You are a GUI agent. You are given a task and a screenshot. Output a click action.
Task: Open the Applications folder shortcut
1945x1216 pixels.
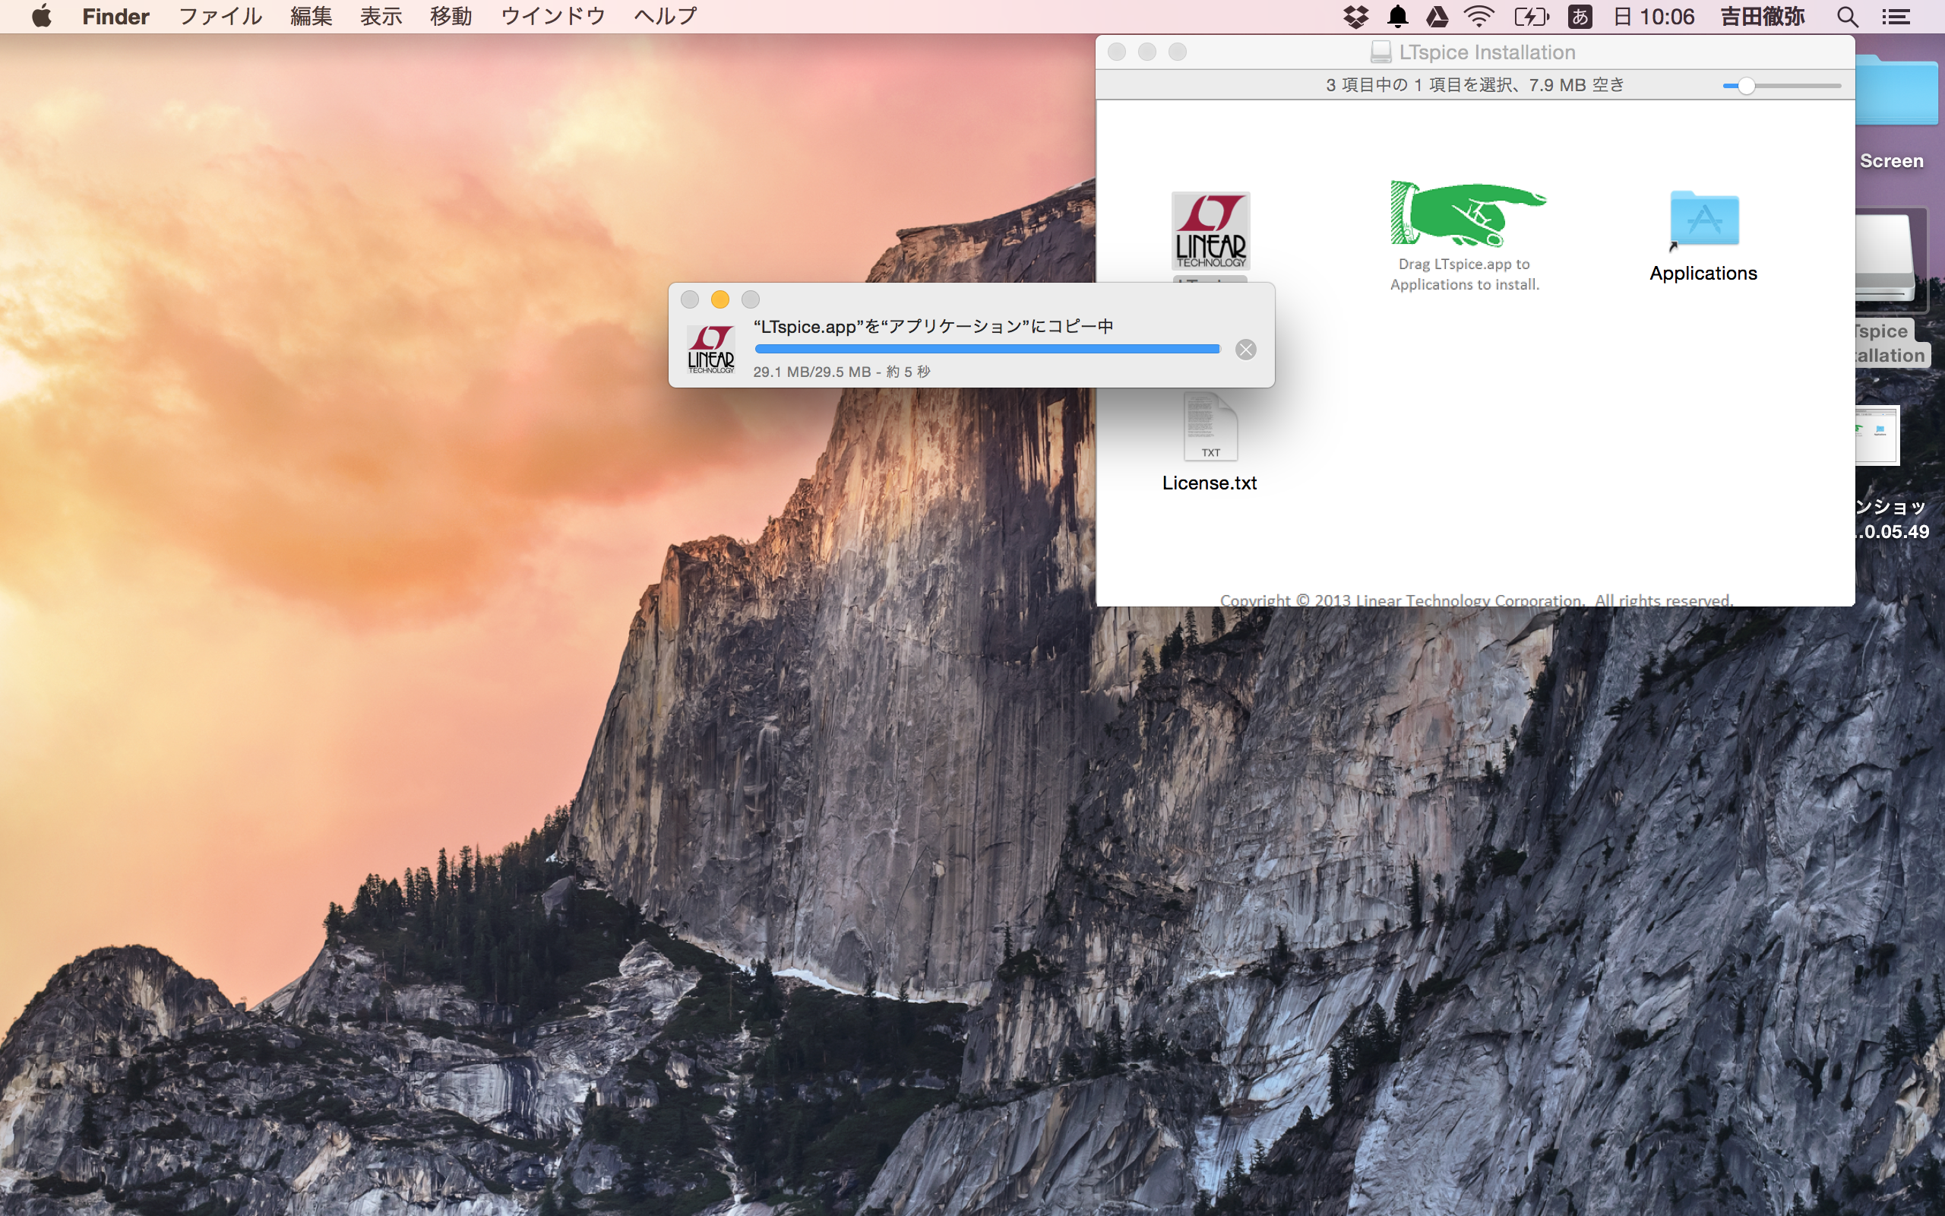(1703, 220)
